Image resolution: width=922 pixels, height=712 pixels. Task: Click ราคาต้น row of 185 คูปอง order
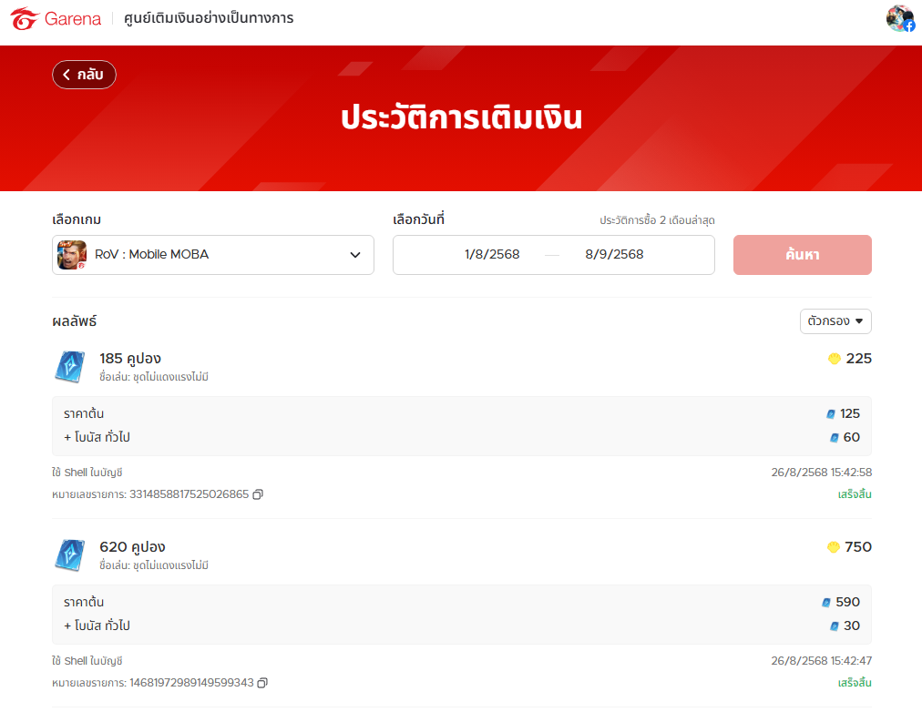click(462, 414)
